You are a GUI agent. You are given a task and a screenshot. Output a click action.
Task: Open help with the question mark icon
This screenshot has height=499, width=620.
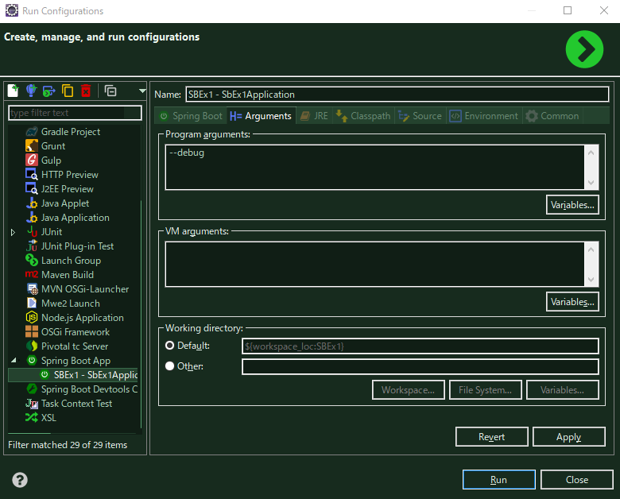[20, 480]
